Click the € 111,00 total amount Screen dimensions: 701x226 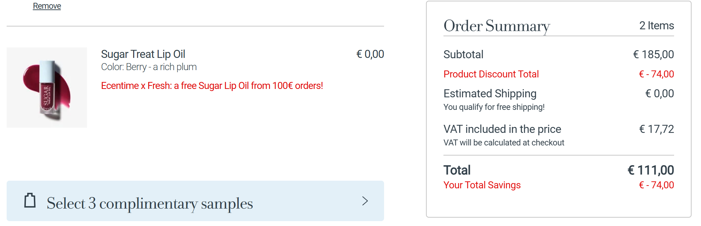651,170
